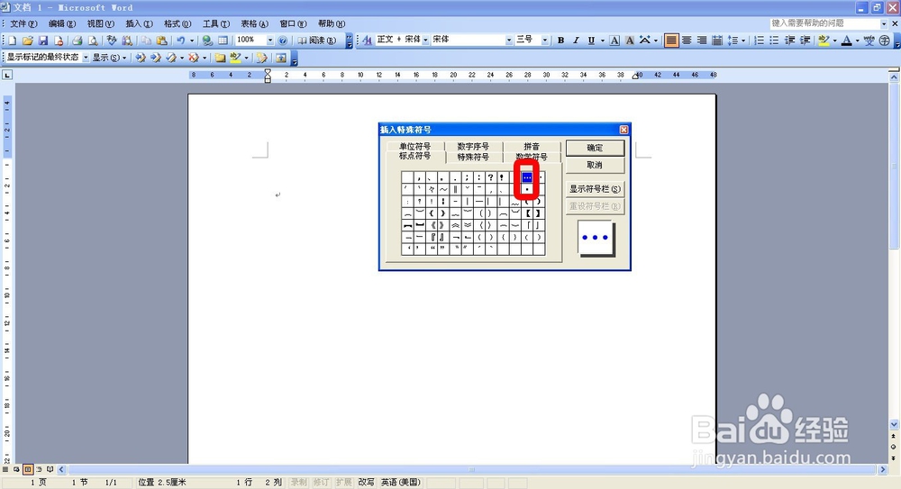901x489 pixels.
Task: Apply character border with the boxed A icon
Action: (x=614, y=41)
